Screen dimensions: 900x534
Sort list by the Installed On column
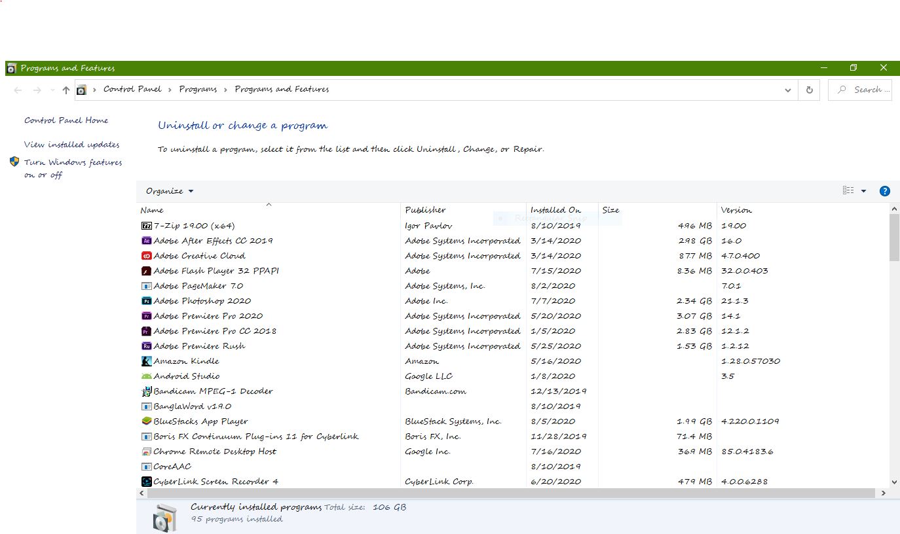562,210
